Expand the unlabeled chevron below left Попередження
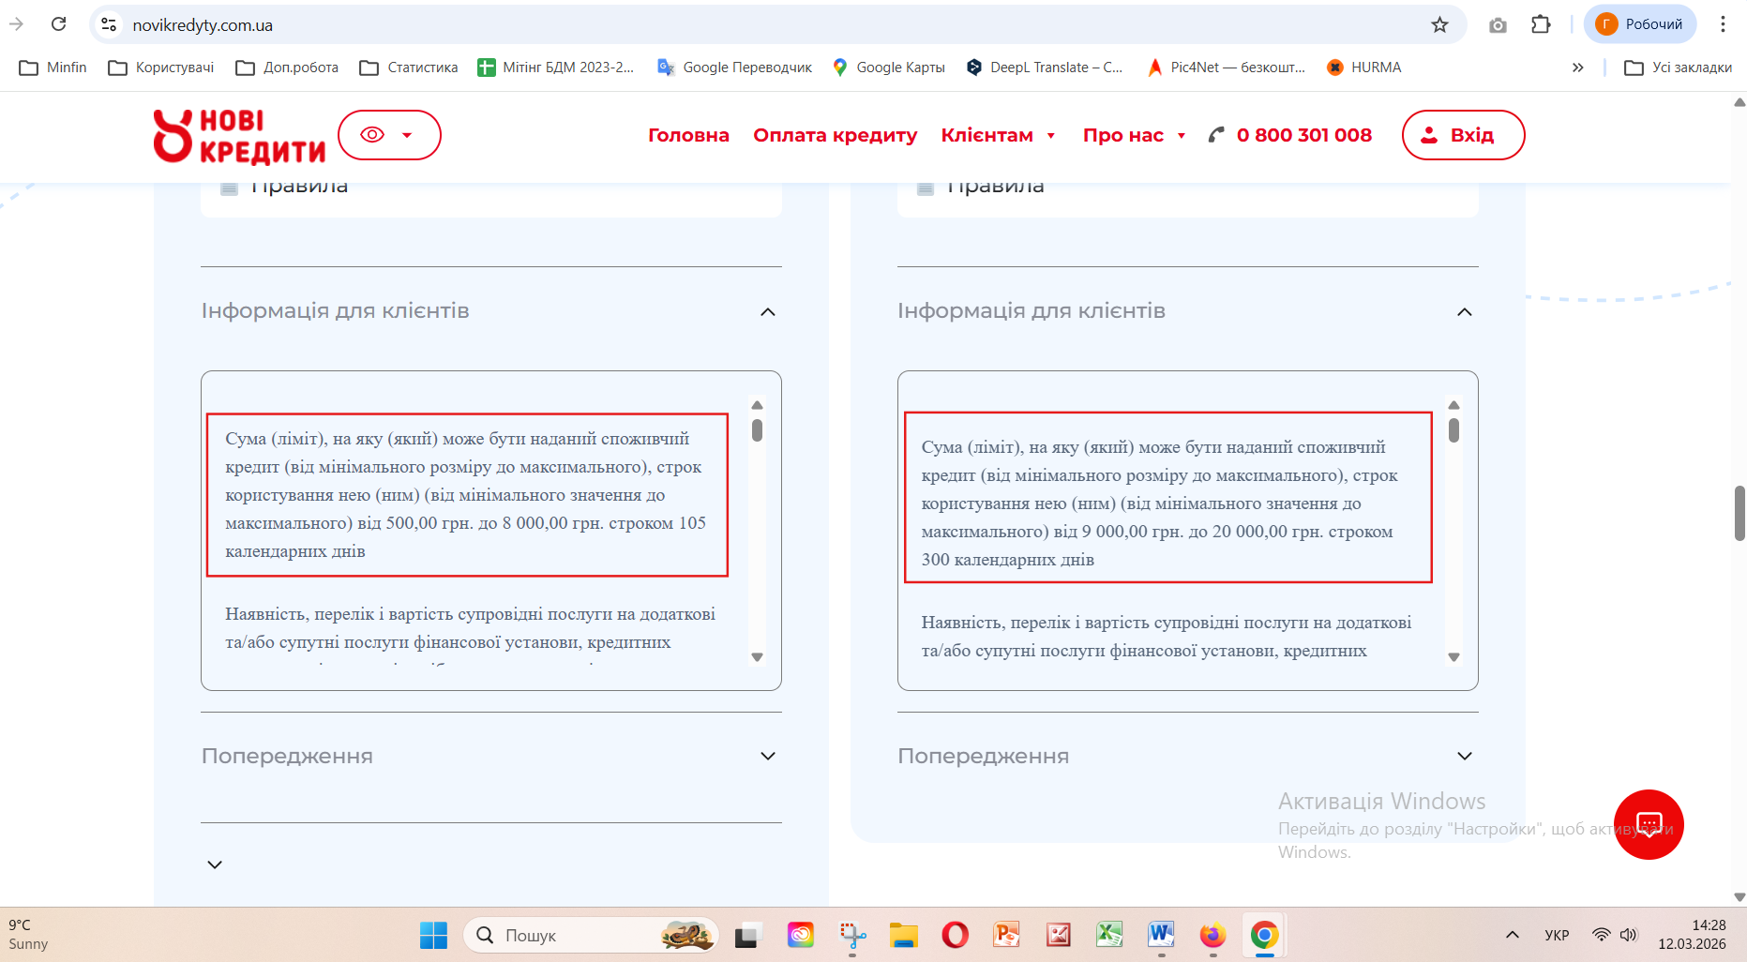1747x962 pixels. point(215,864)
